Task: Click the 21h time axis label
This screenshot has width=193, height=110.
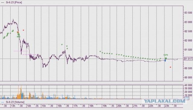Action: point(135,106)
